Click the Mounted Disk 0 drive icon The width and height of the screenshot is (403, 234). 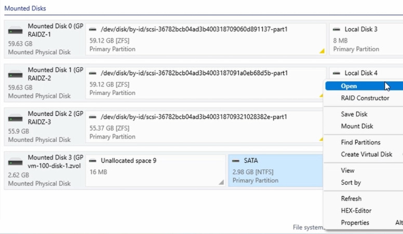pyautogui.click(x=15, y=31)
